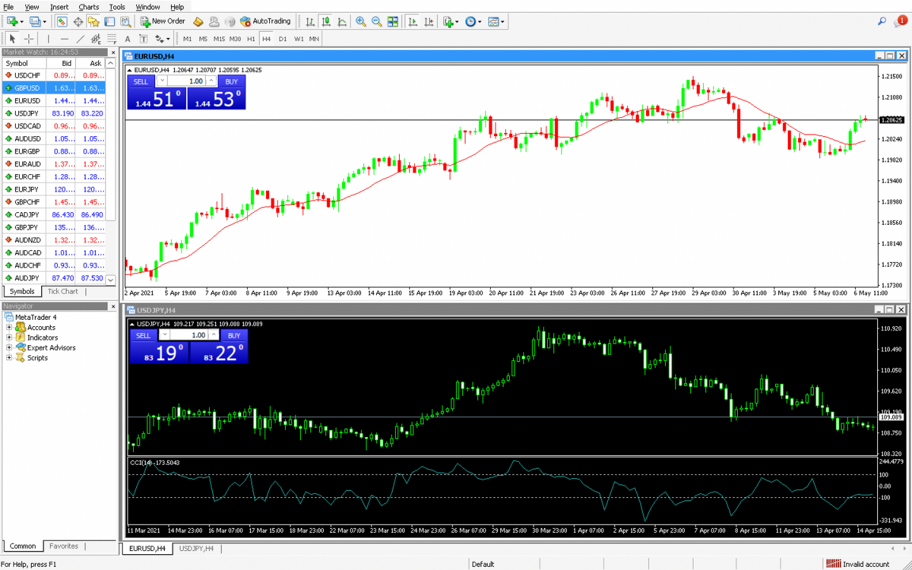
Task: Toggle the chart shift
Action: click(x=429, y=21)
